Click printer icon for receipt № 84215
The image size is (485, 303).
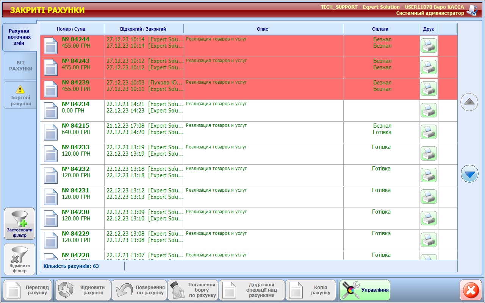click(x=429, y=132)
